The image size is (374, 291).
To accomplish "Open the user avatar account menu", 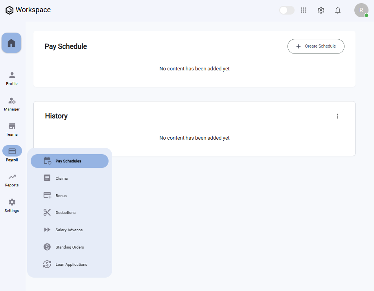I will pyautogui.click(x=361, y=10).
